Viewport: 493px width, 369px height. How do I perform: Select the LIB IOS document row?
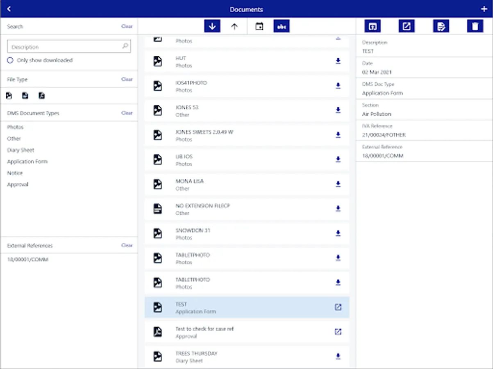coord(247,160)
